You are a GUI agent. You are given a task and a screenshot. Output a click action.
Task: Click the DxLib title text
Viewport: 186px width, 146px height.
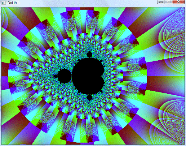[x=12, y=3]
